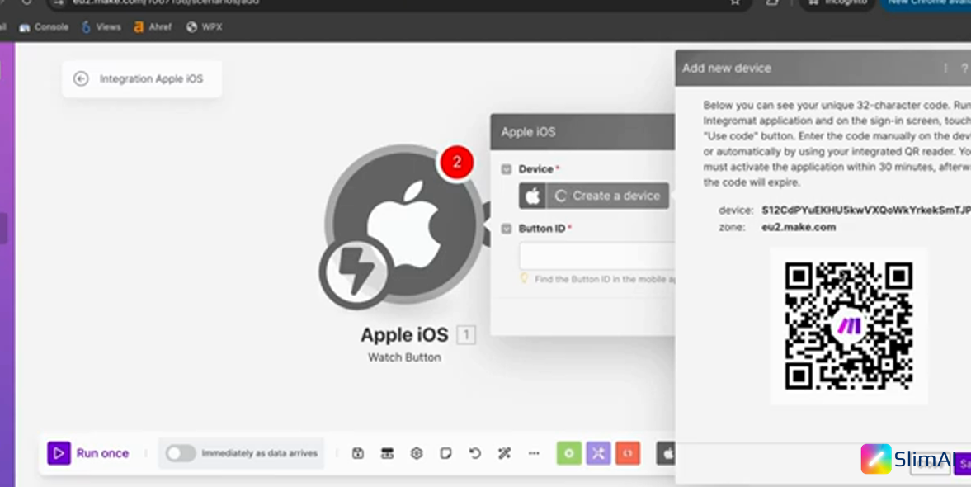This screenshot has height=487, width=971.
Task: Open the more options ellipsis in toolbar
Action: 534,453
